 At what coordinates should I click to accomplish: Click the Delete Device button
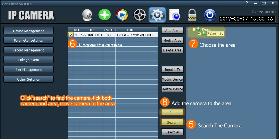[x=172, y=89]
